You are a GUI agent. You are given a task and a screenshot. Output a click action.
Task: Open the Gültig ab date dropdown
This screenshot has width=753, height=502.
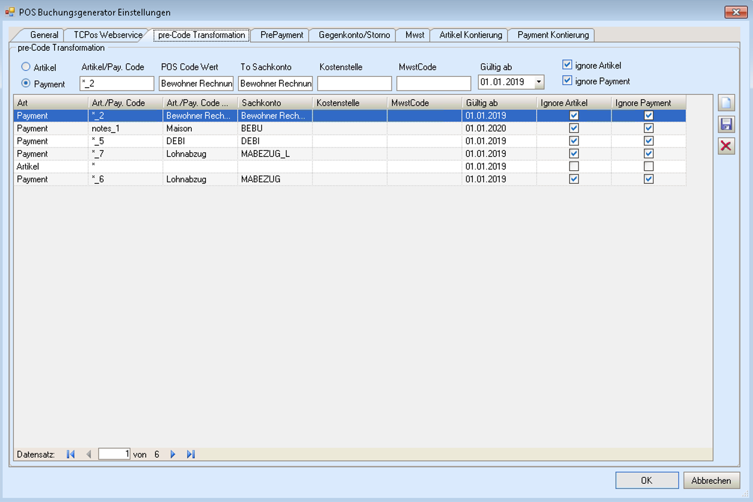pyautogui.click(x=538, y=83)
